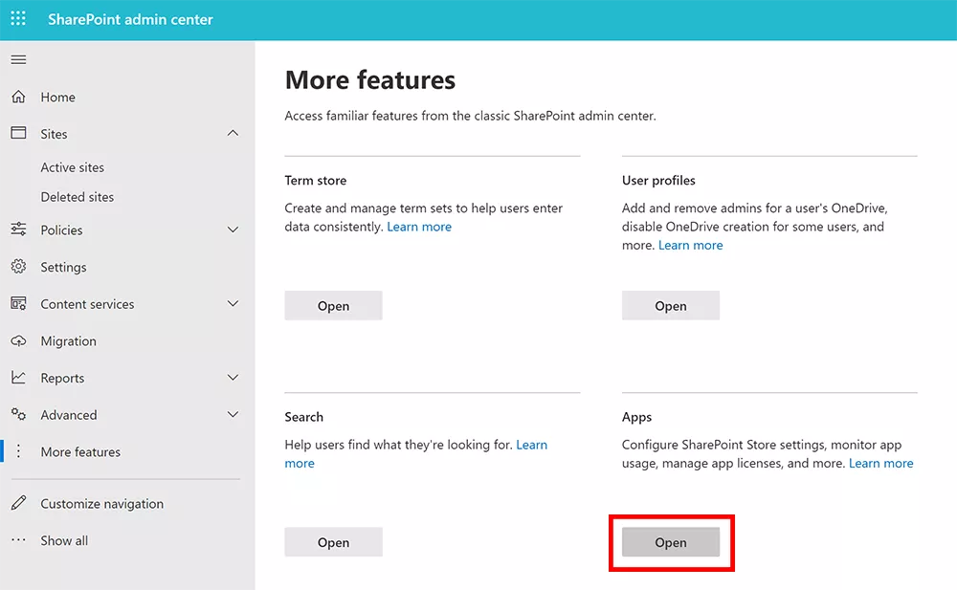Click the Customize navigation pencil icon
Image resolution: width=957 pixels, height=590 pixels.
(x=18, y=503)
